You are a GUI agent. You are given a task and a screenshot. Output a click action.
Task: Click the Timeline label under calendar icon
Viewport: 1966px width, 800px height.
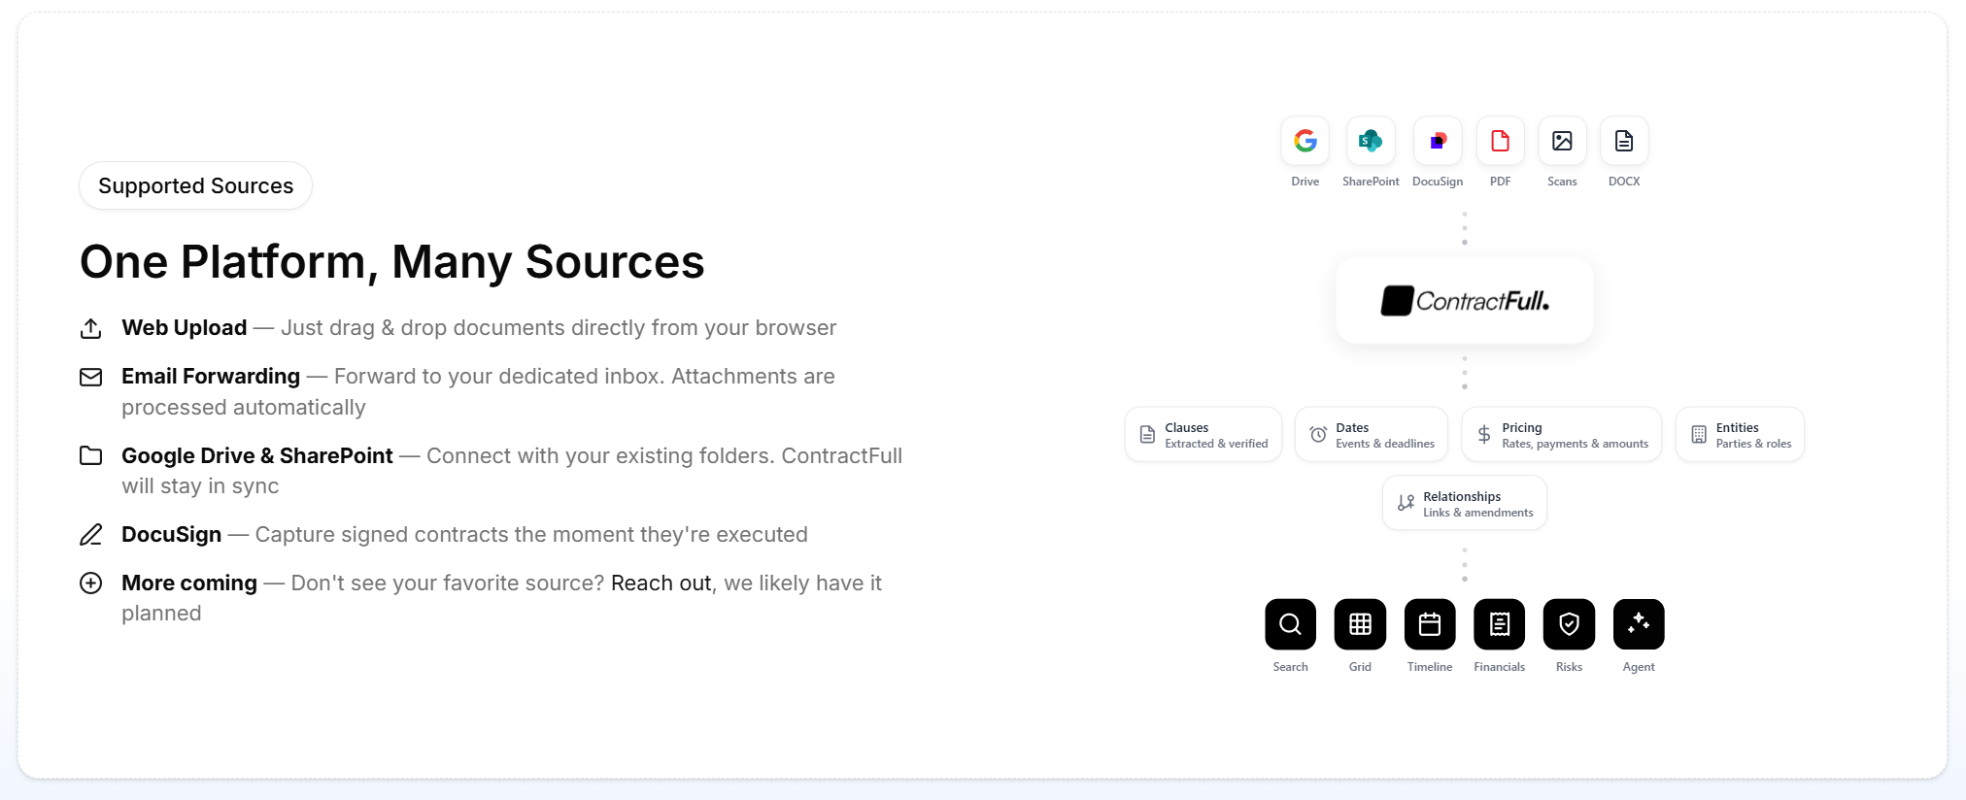1430,667
